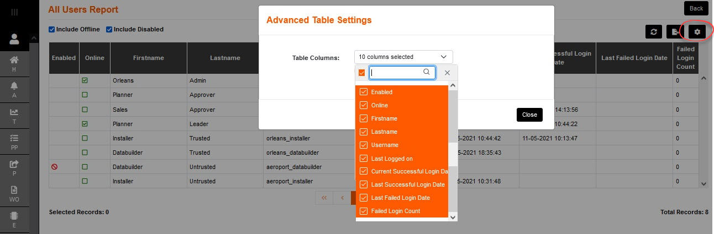Toggle the Include Offline checkbox
The height and width of the screenshot is (234, 714).
52,29
